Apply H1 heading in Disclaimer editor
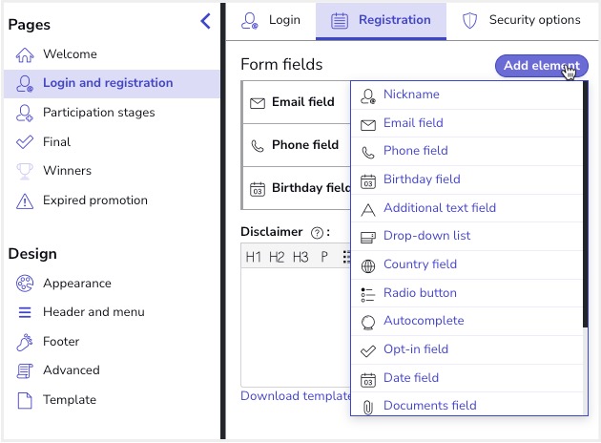 click(254, 257)
